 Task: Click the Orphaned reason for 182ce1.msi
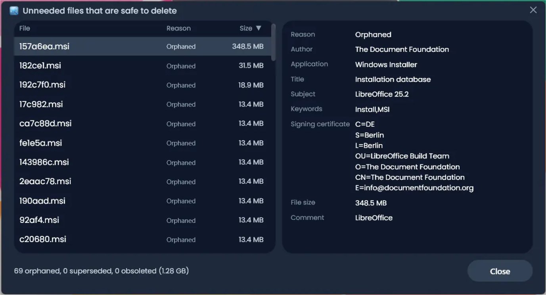tap(181, 66)
